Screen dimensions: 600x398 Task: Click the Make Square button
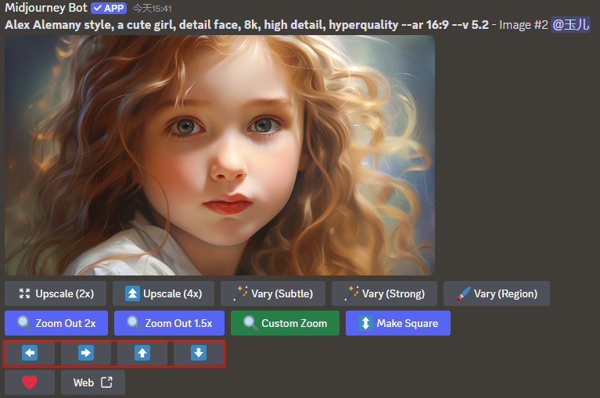pos(398,323)
